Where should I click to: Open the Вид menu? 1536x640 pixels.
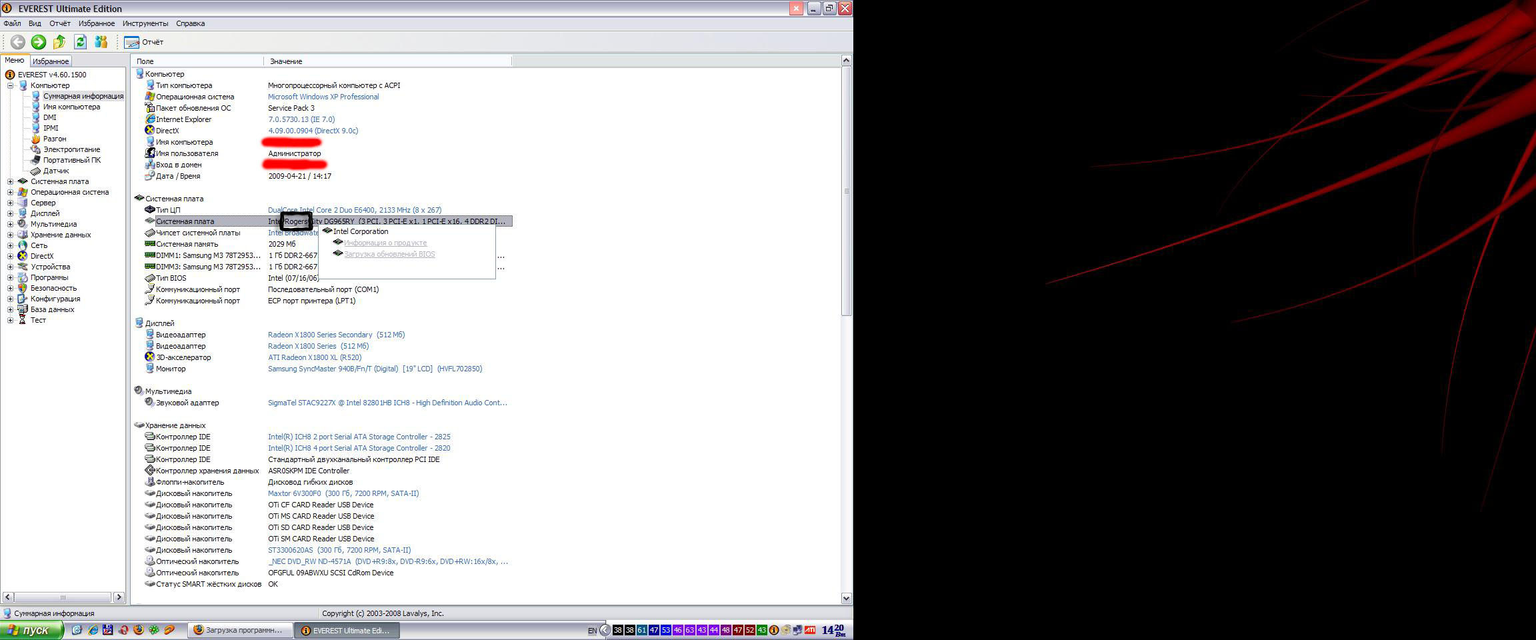(x=35, y=23)
